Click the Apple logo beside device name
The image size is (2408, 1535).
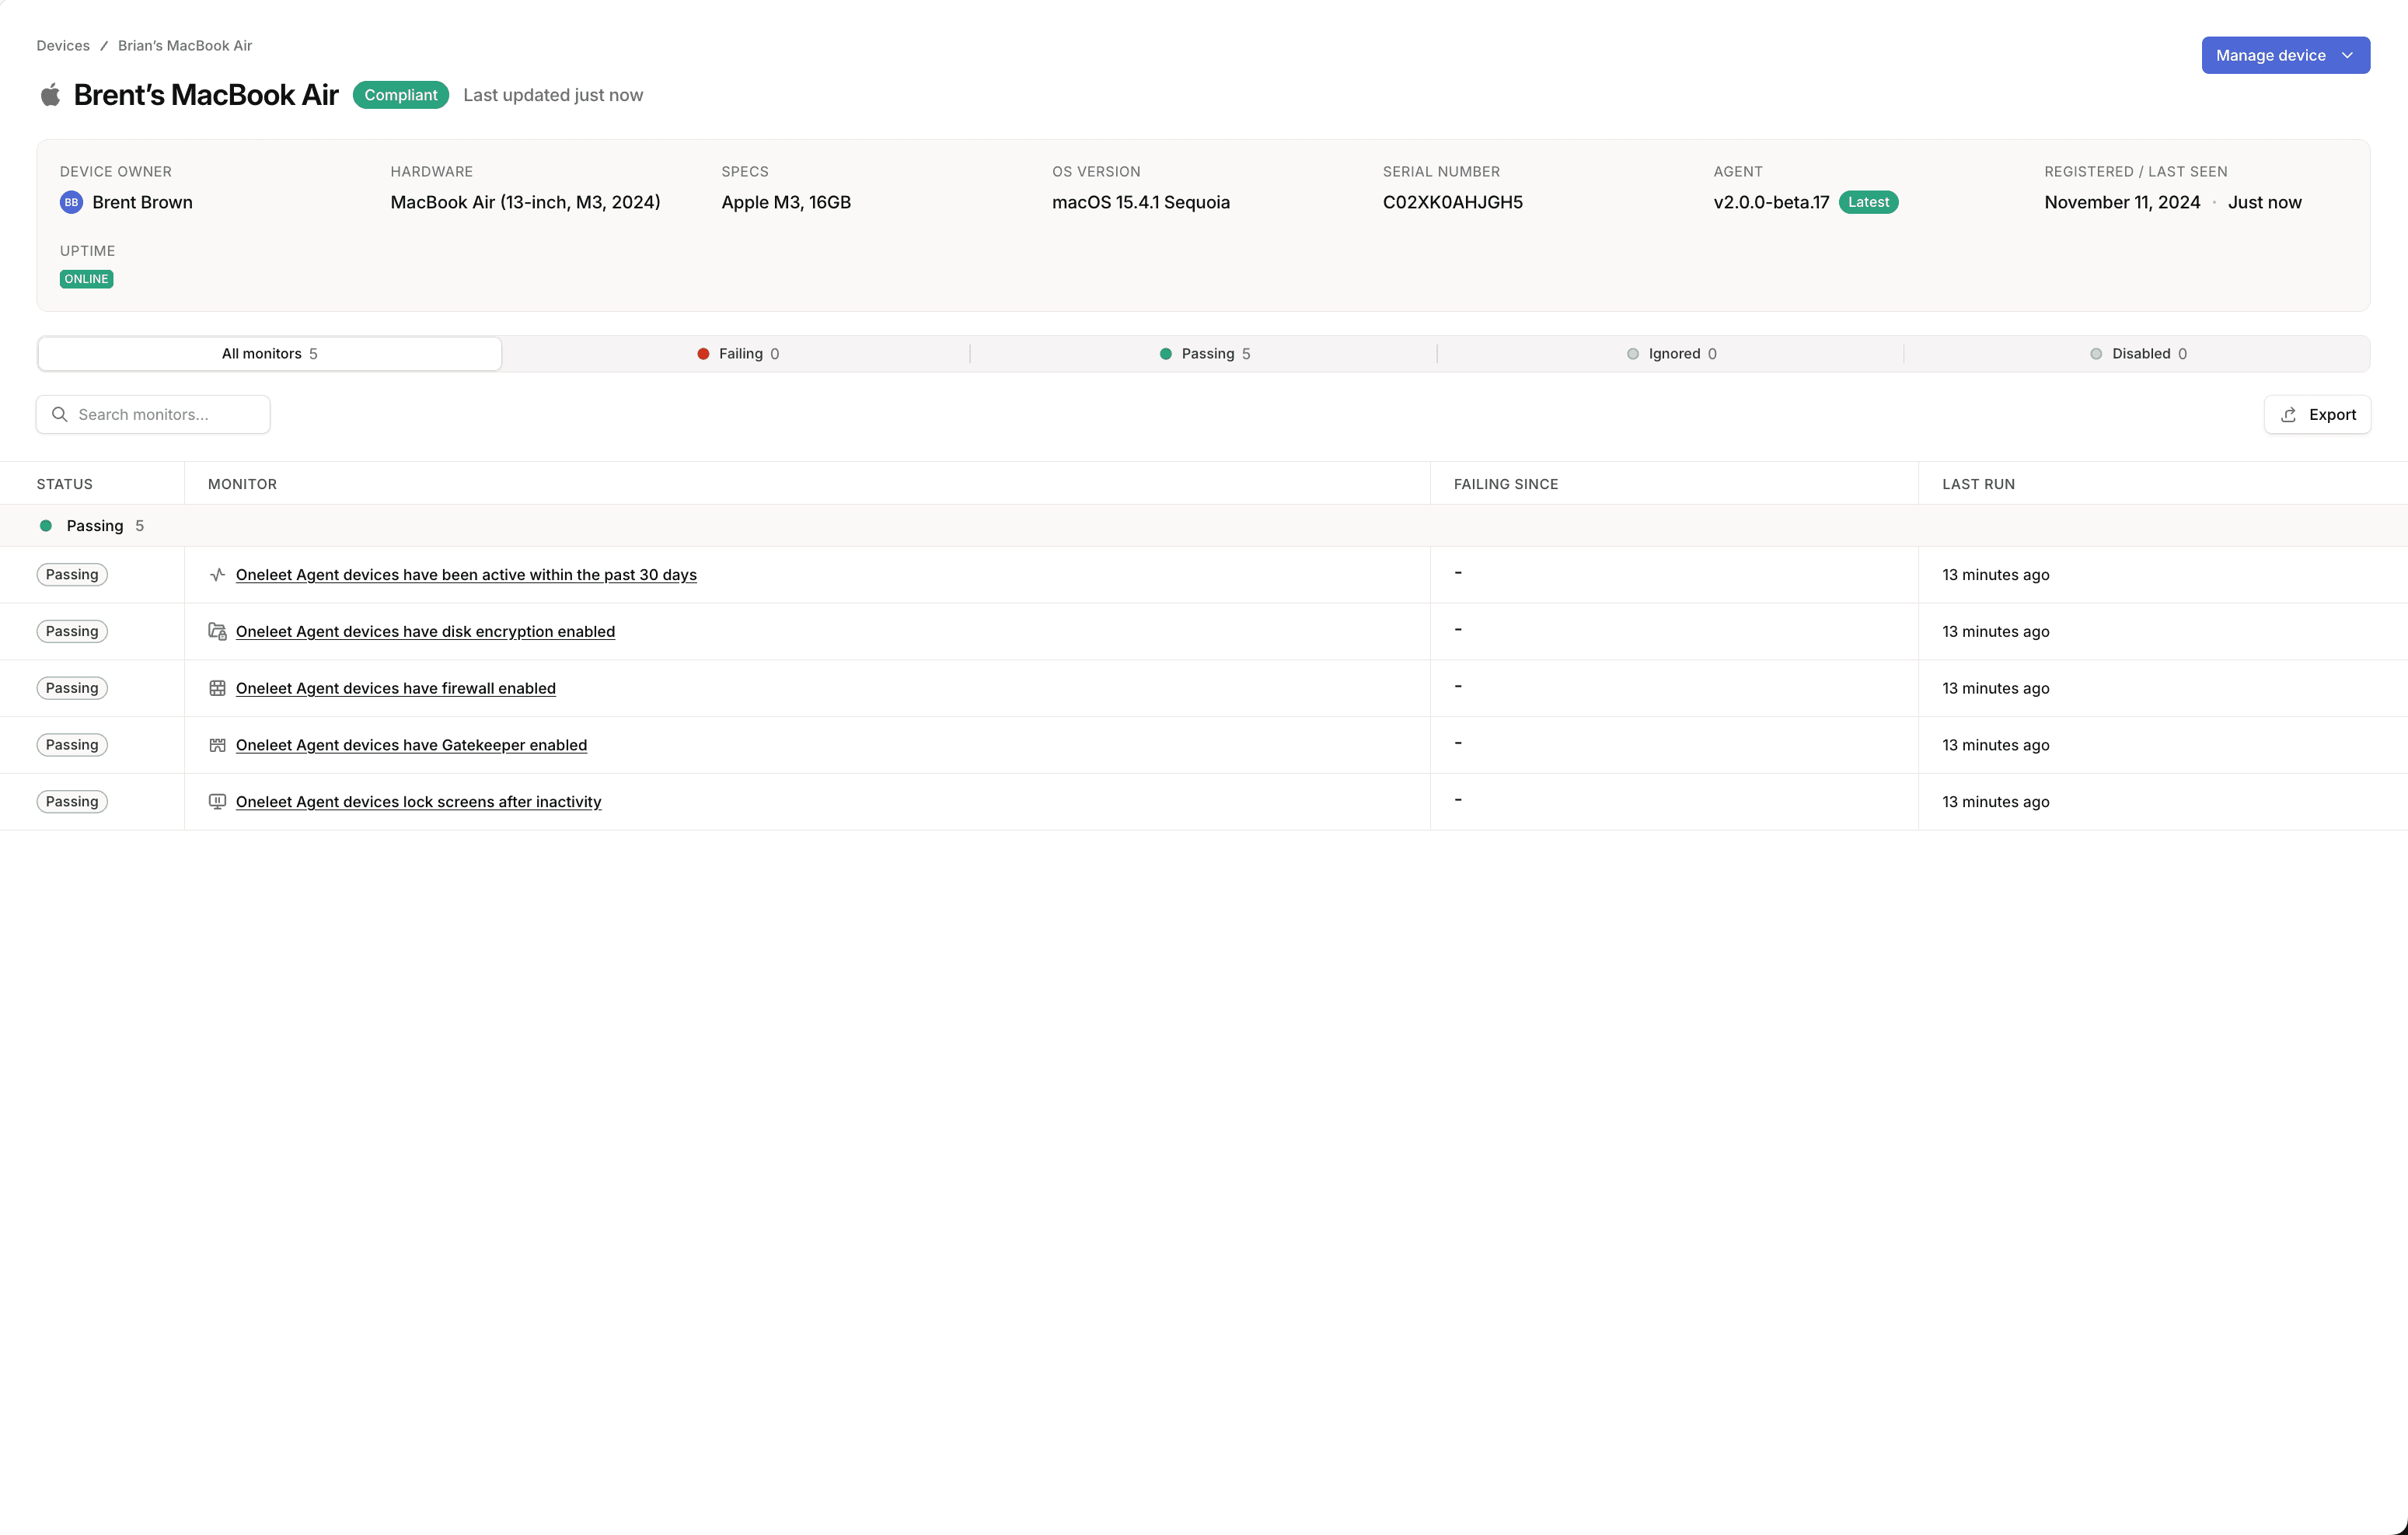(50, 95)
